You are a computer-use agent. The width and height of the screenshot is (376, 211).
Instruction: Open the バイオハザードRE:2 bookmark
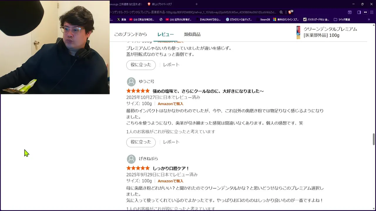[316, 20]
